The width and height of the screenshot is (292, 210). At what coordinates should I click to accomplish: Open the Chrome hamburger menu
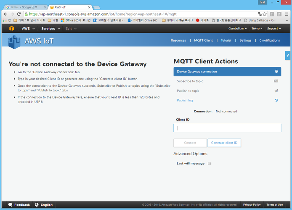(x=287, y=14)
